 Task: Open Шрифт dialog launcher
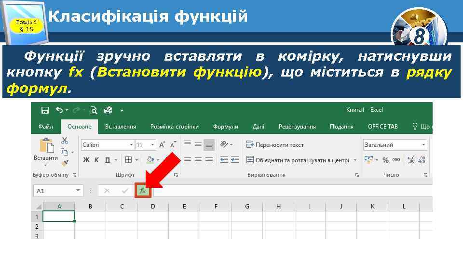pyautogui.click(x=176, y=175)
